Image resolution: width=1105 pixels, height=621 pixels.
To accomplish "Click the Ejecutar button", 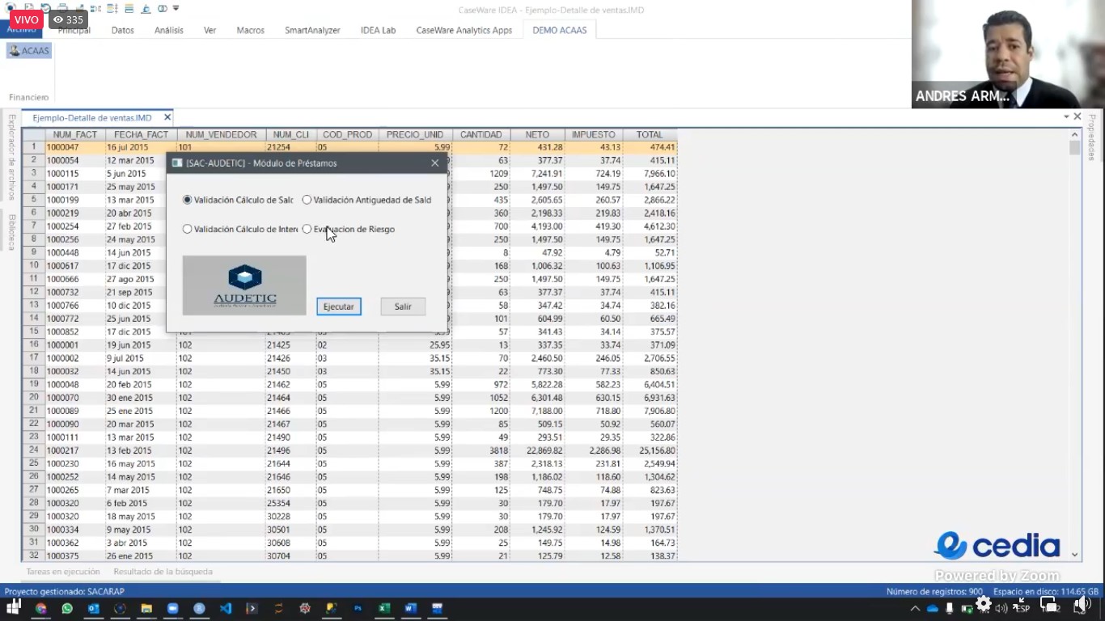I will 339,306.
